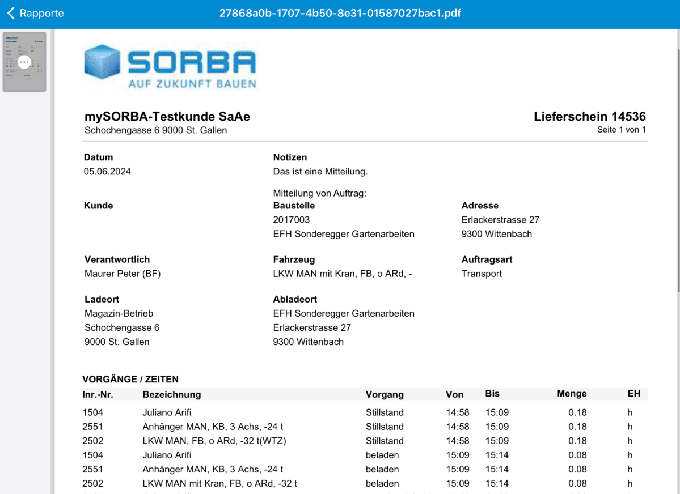The image size is (680, 494).
Task: Click the 'Datum' label
Action: tap(99, 157)
